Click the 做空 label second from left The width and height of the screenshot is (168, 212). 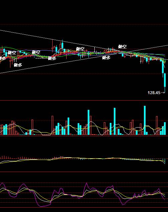pos(36,52)
